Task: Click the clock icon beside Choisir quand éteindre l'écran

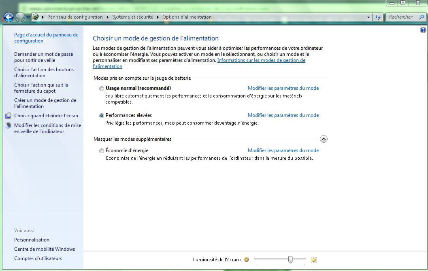Action: 8,116
